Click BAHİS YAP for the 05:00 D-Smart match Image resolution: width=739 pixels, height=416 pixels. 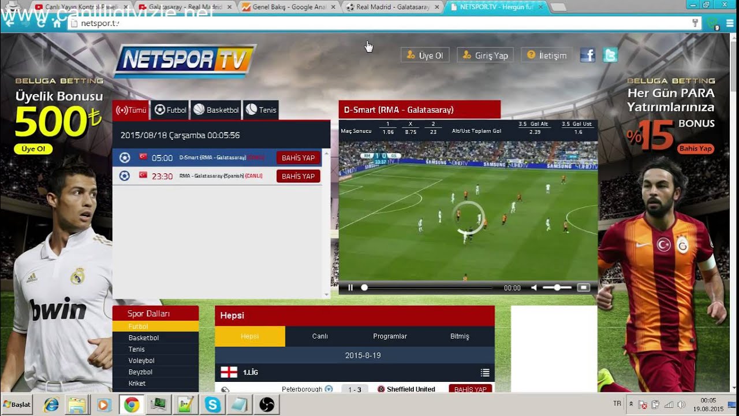tap(298, 158)
